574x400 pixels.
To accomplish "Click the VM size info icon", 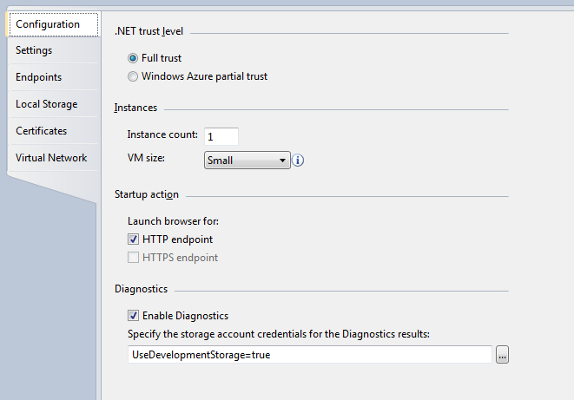I will tap(299, 161).
